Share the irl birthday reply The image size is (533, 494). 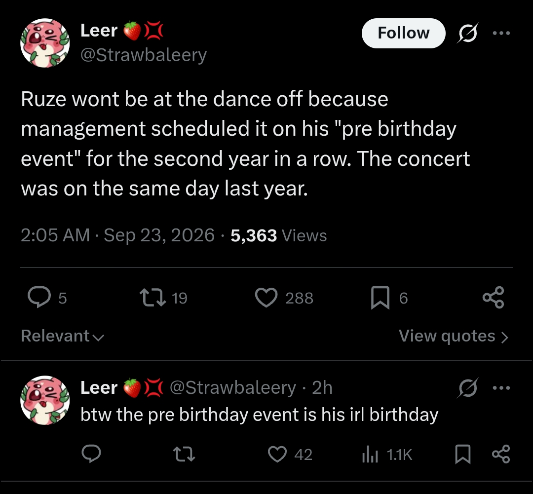coord(501,454)
